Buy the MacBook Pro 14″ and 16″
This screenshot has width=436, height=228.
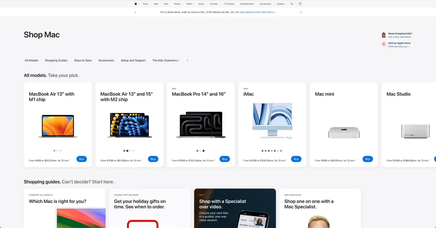225,159
